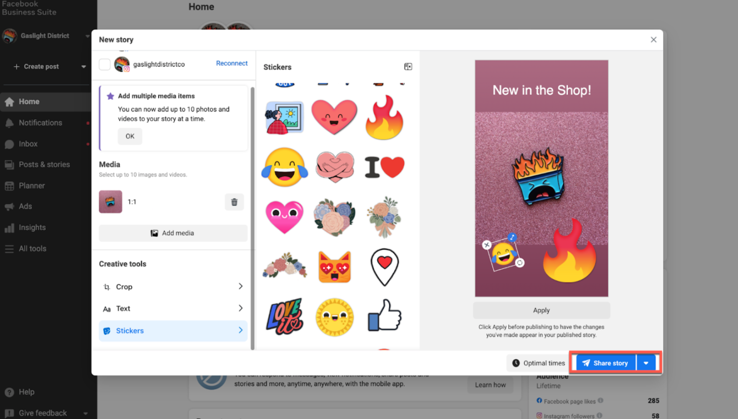
Task: Apply changes to the story preview
Action: 541,310
